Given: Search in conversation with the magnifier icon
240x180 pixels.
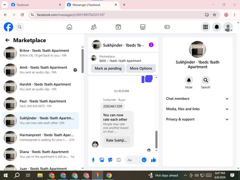Looking at the screenshot, I should pos(205,80).
